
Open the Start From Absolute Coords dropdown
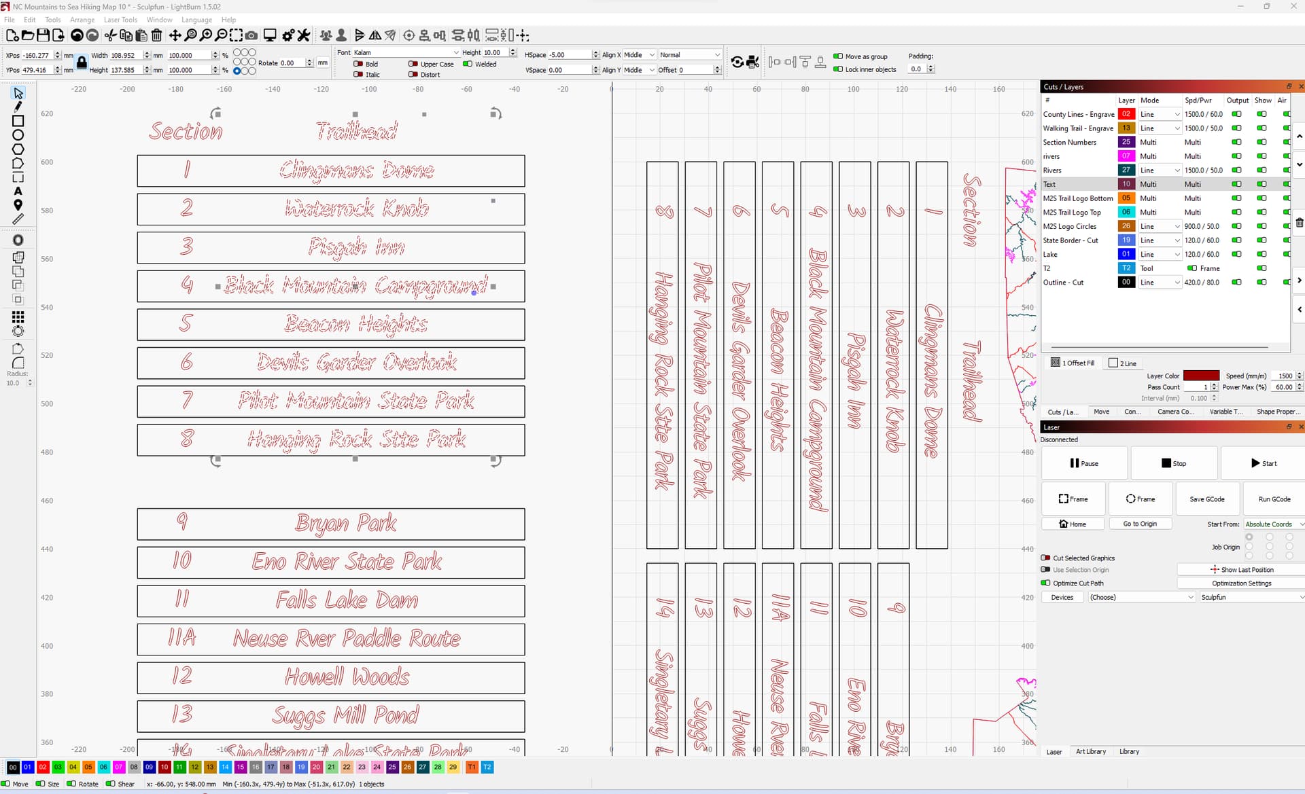point(1272,524)
